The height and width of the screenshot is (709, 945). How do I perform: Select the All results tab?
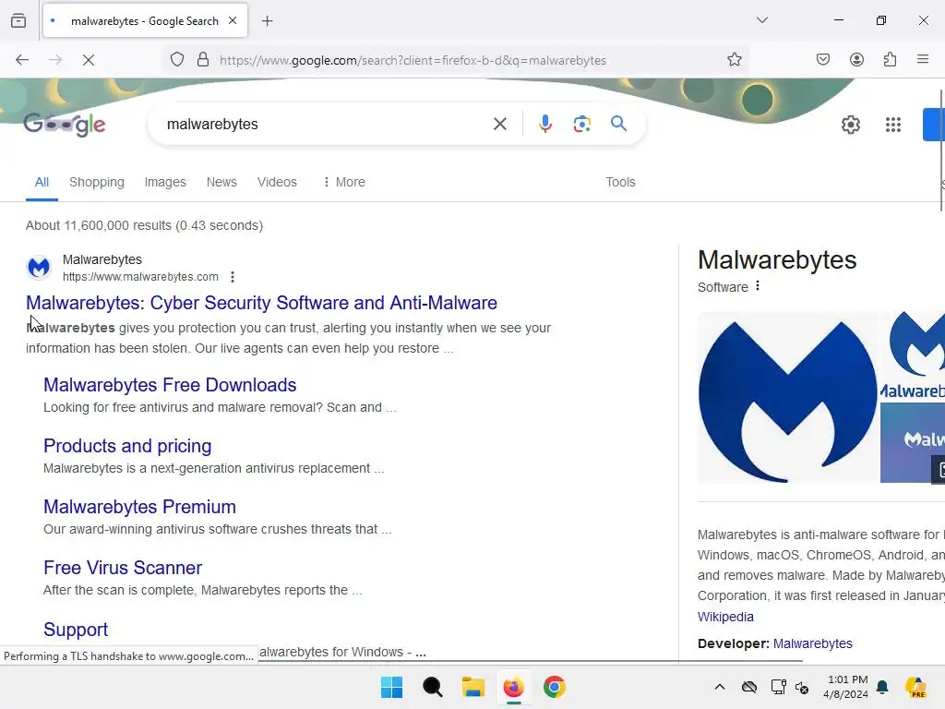[x=42, y=182]
